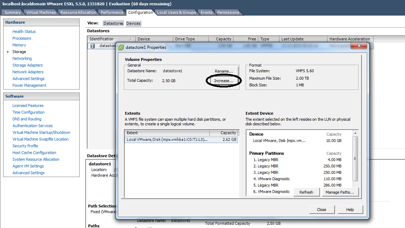Click 'Local VMware, Disk (mpx.vm...' device entry
Image resolution: width=405 pixels, height=228 pixels.
tap(279, 141)
